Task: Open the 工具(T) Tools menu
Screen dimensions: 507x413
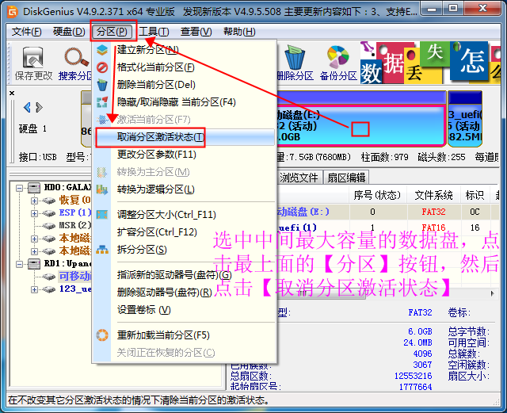Action: [154, 32]
